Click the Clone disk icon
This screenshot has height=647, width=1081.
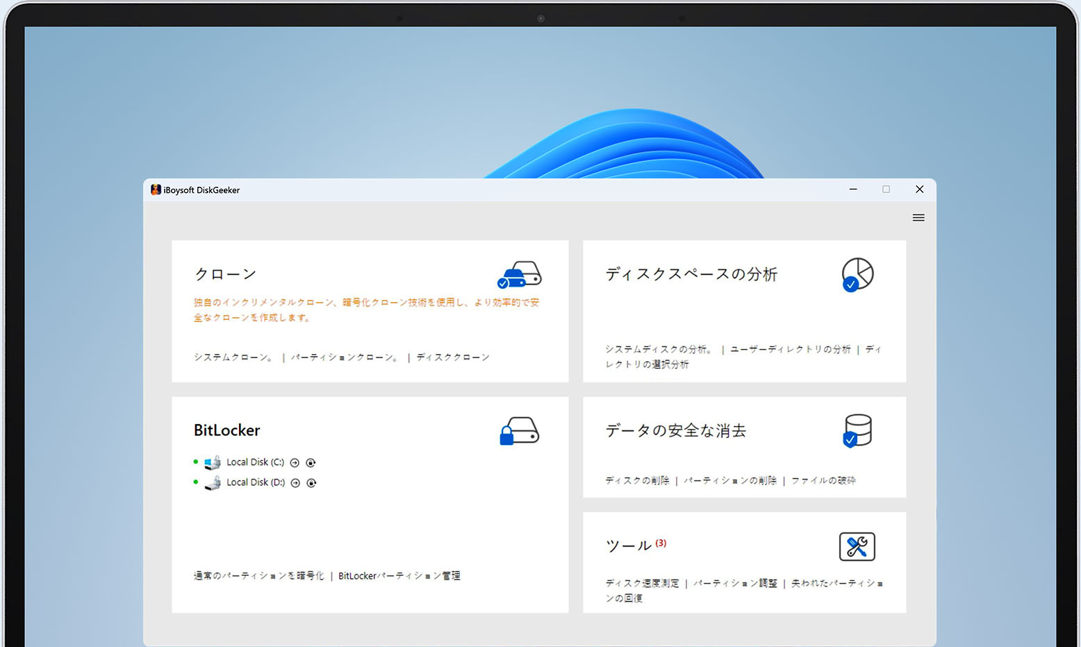click(x=519, y=275)
